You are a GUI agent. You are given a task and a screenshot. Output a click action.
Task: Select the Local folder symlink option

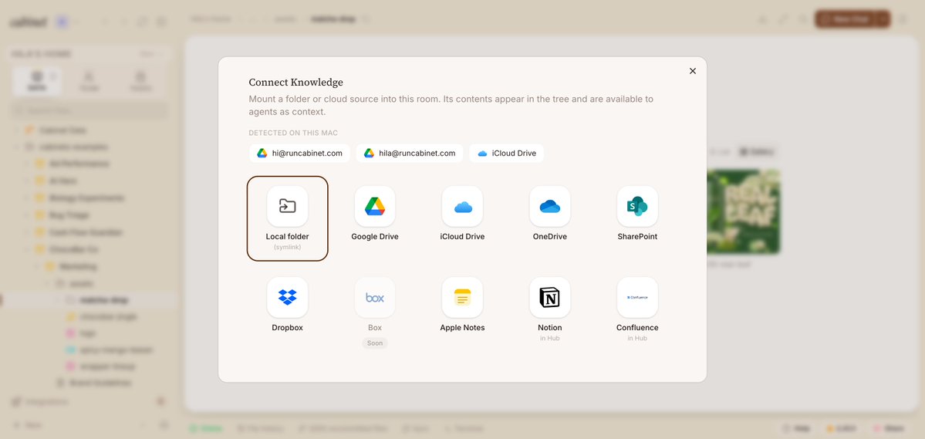(287, 218)
